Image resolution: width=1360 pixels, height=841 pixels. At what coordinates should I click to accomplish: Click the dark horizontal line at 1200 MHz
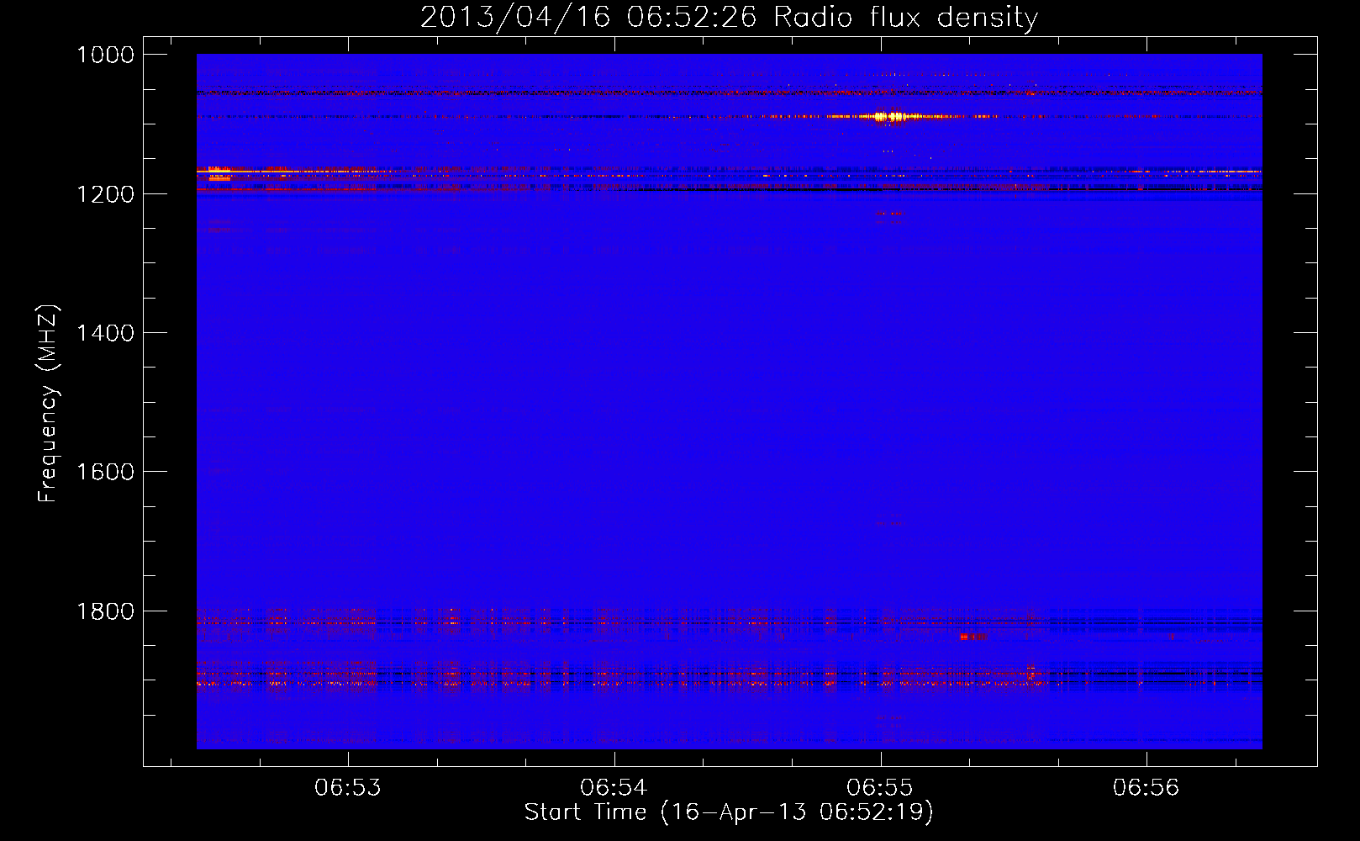pos(756,190)
